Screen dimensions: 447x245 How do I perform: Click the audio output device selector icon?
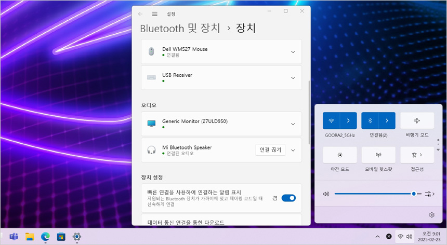click(x=429, y=194)
